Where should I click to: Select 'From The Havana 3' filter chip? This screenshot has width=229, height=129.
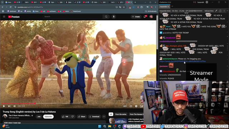click(136, 114)
